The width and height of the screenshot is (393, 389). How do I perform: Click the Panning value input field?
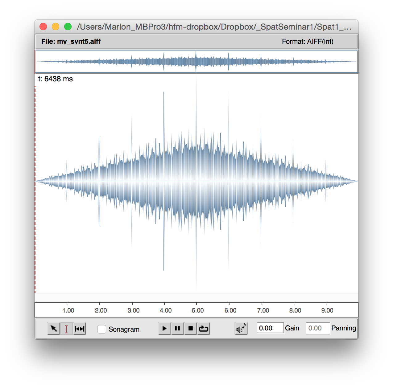(318, 328)
